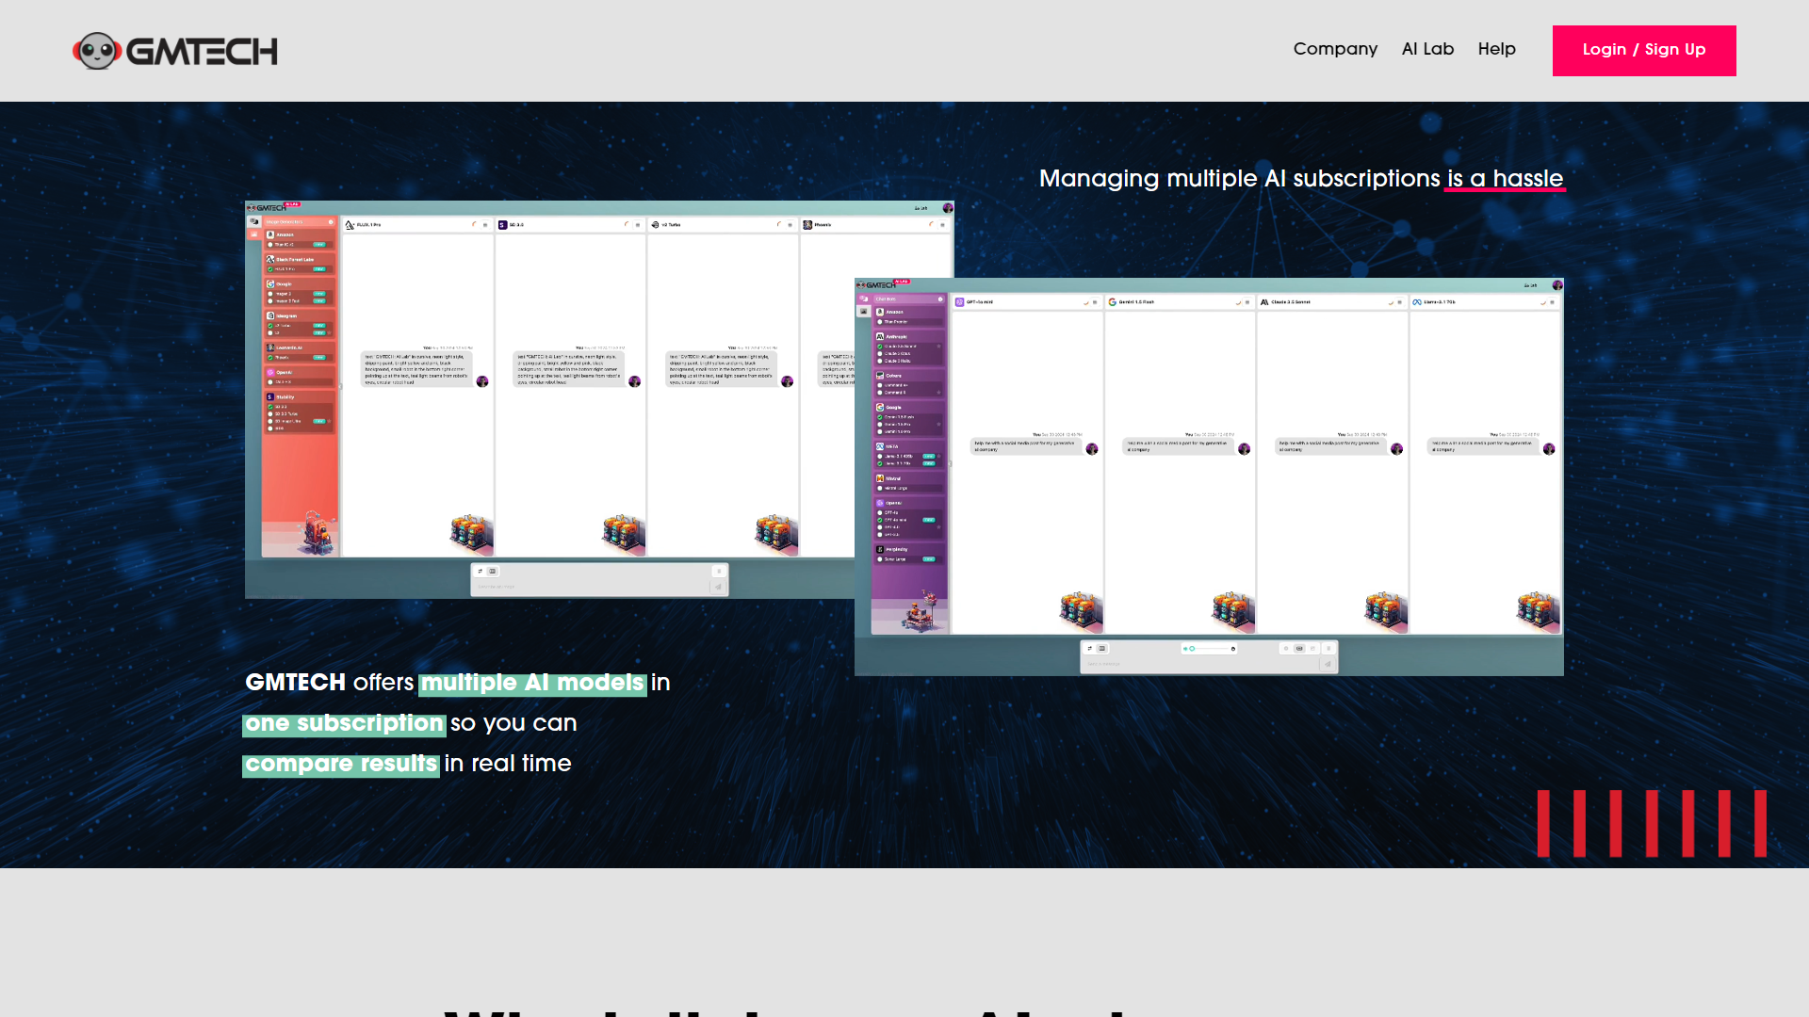Image resolution: width=1809 pixels, height=1017 pixels.
Task: Click the Login / Sign Up button
Action: [x=1644, y=50]
